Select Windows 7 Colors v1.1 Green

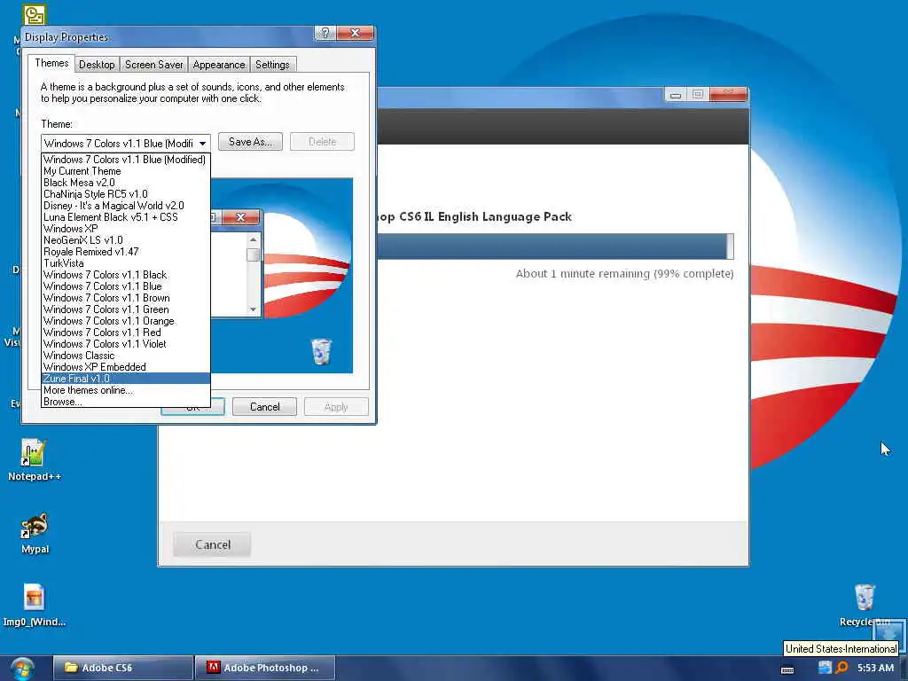point(125,309)
